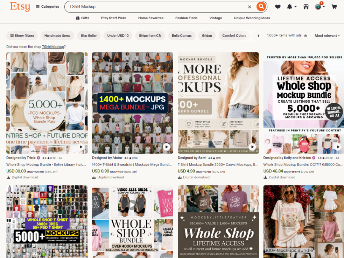Apply the Gildan filter
344x258 pixels.
pos(207,36)
